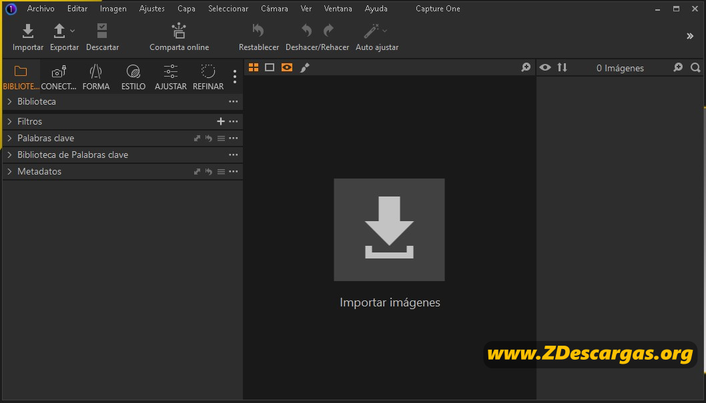Switch to the Forma tool tab
Viewport: 706px width, 403px height.
coord(96,77)
